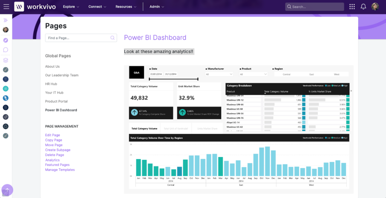Click the Delete Page link

pos(55,155)
